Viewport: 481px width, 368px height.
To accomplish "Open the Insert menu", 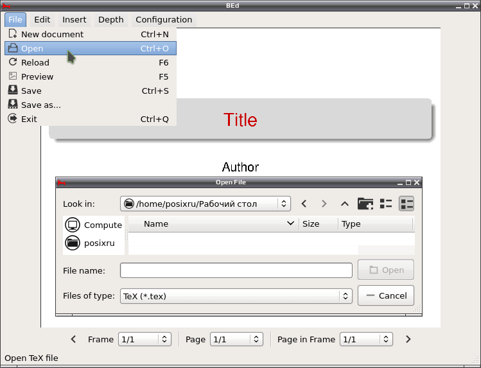I will click(74, 20).
